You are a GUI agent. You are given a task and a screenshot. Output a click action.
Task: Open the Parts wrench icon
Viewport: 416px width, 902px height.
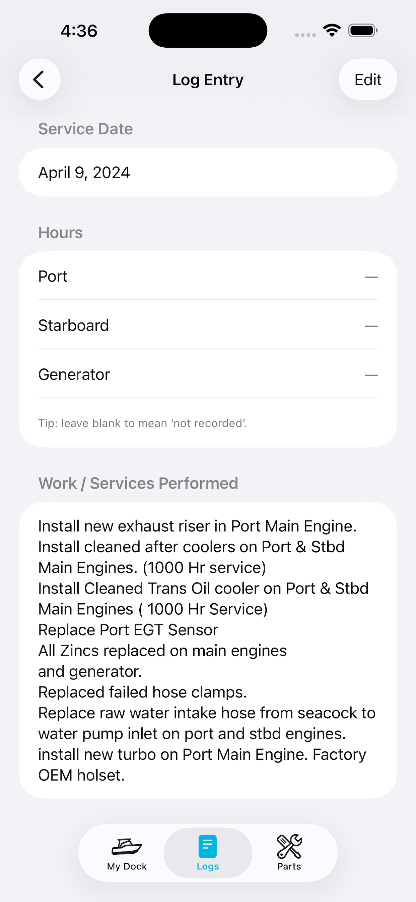(x=289, y=846)
